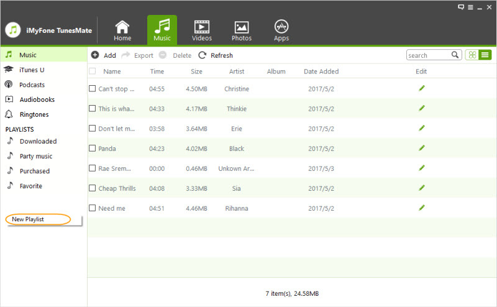Image resolution: width=497 pixels, height=307 pixels.
Task: Toggle the select-all checkbox in header
Action: pos(92,71)
